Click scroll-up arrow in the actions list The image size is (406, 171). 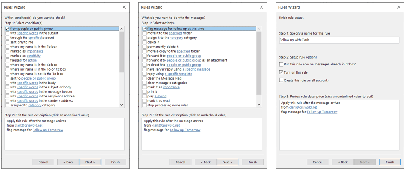tap(259, 29)
